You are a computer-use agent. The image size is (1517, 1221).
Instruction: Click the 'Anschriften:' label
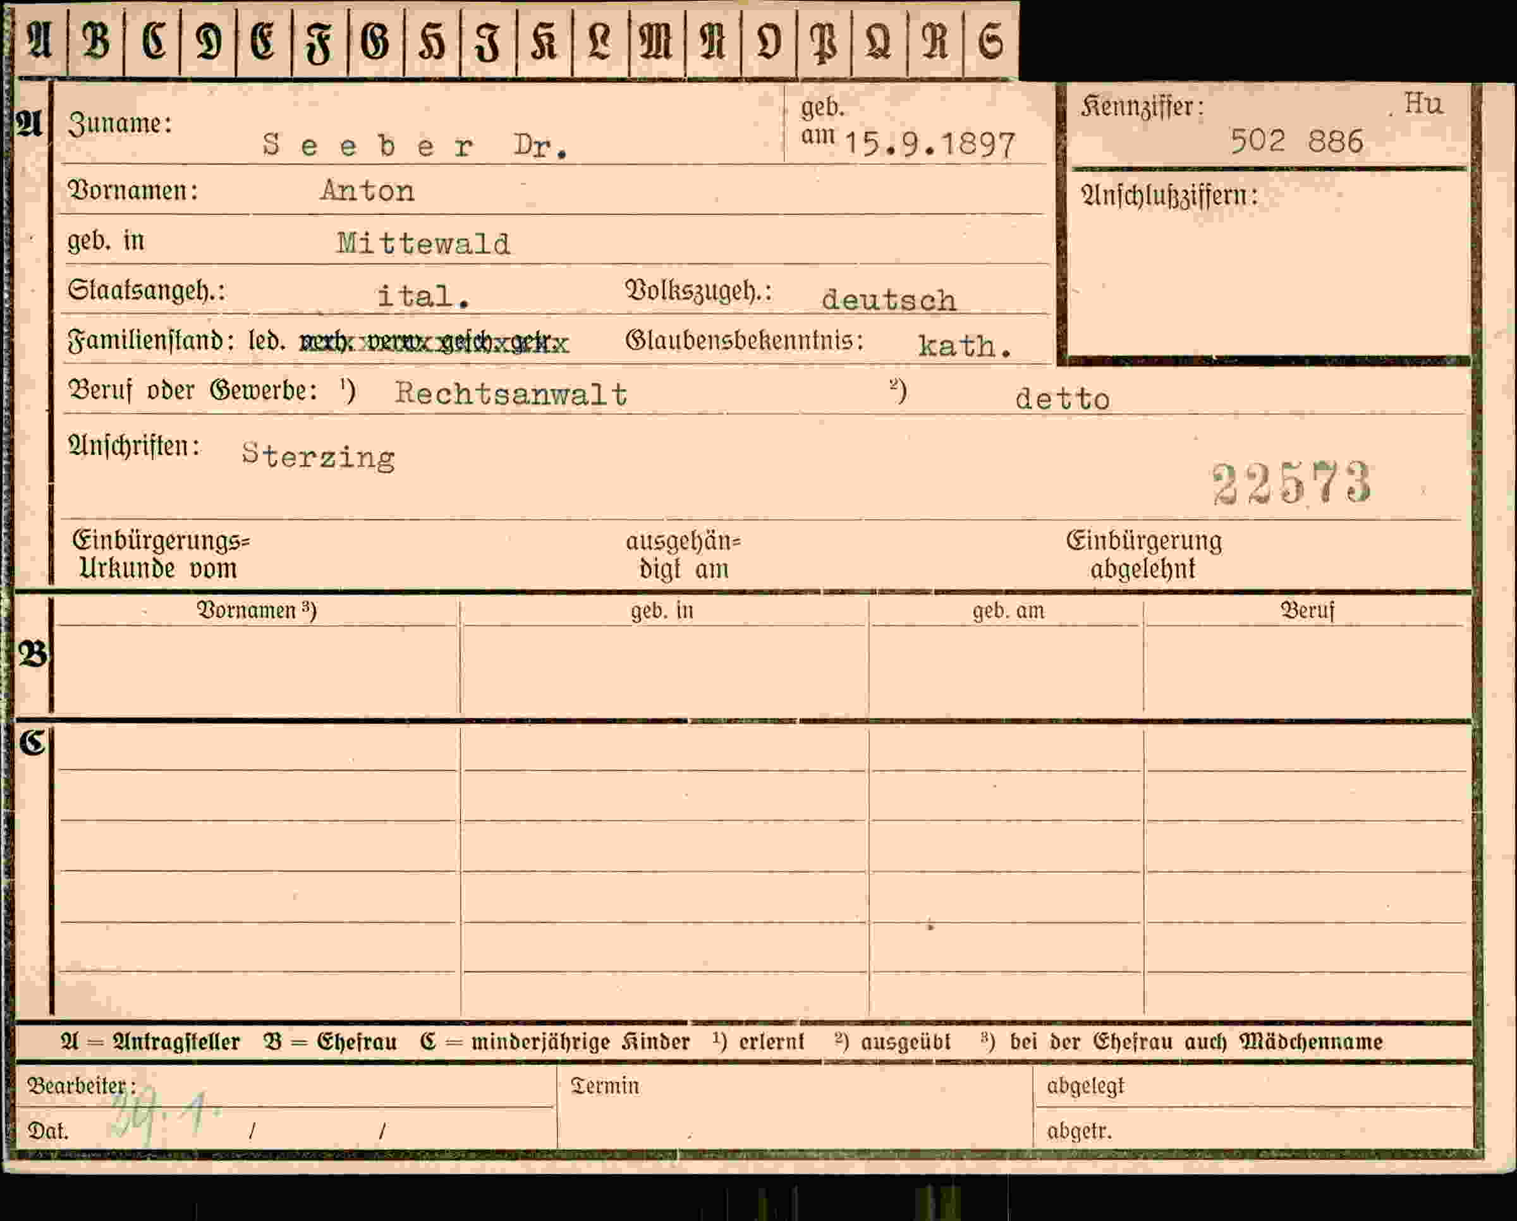[x=134, y=446]
